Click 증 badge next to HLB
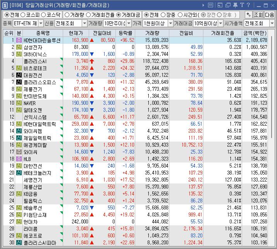277x249 pixels. coord(19,159)
